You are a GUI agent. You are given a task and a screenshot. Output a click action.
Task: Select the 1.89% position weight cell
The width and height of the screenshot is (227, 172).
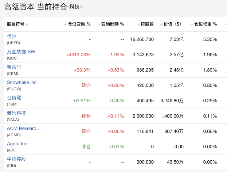click(210, 70)
